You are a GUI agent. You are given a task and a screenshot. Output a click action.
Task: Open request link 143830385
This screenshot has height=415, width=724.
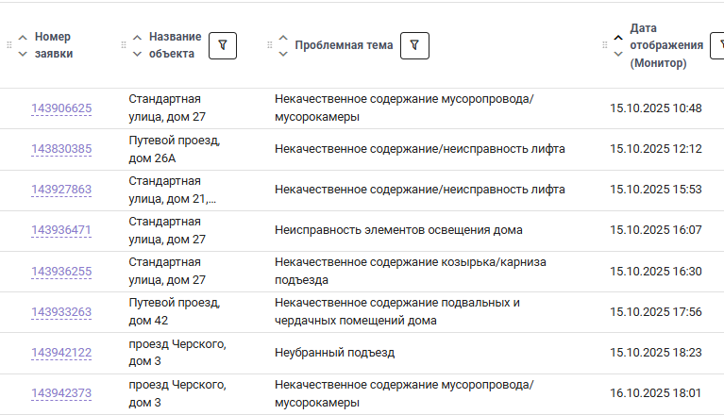pos(61,149)
